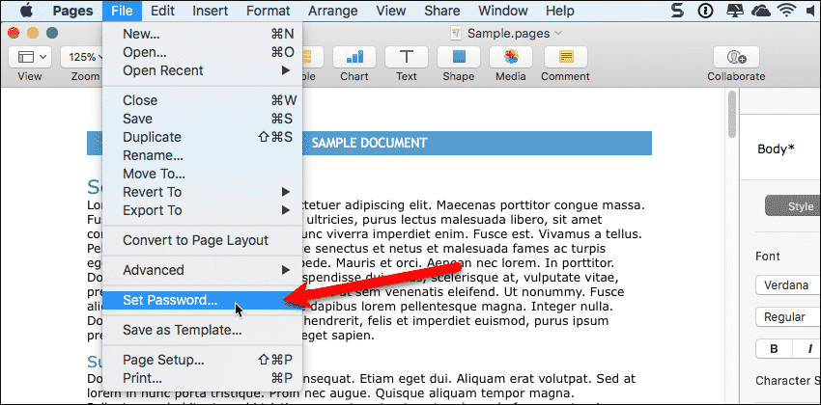This screenshot has width=821, height=405.
Task: Click the Media toolbar icon
Action: pos(512,57)
